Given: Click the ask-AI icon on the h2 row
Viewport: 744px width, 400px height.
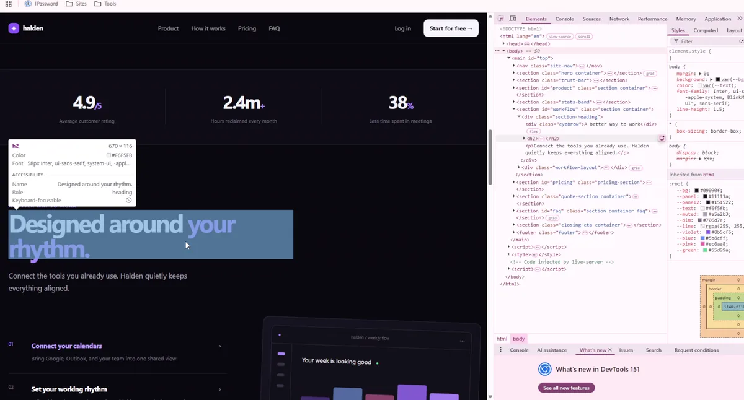Looking at the screenshot, I should (x=662, y=138).
